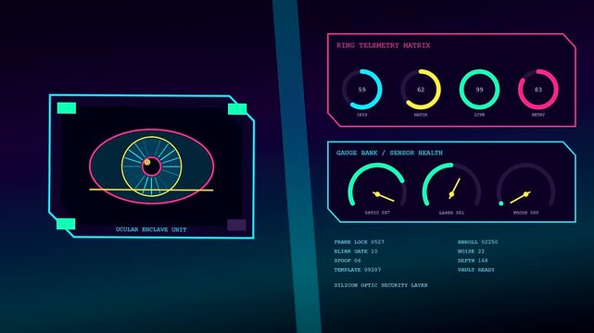Click the OCULAR ENCLAVE UNIT label
Screen dimensions: 594x333
coord(151,229)
